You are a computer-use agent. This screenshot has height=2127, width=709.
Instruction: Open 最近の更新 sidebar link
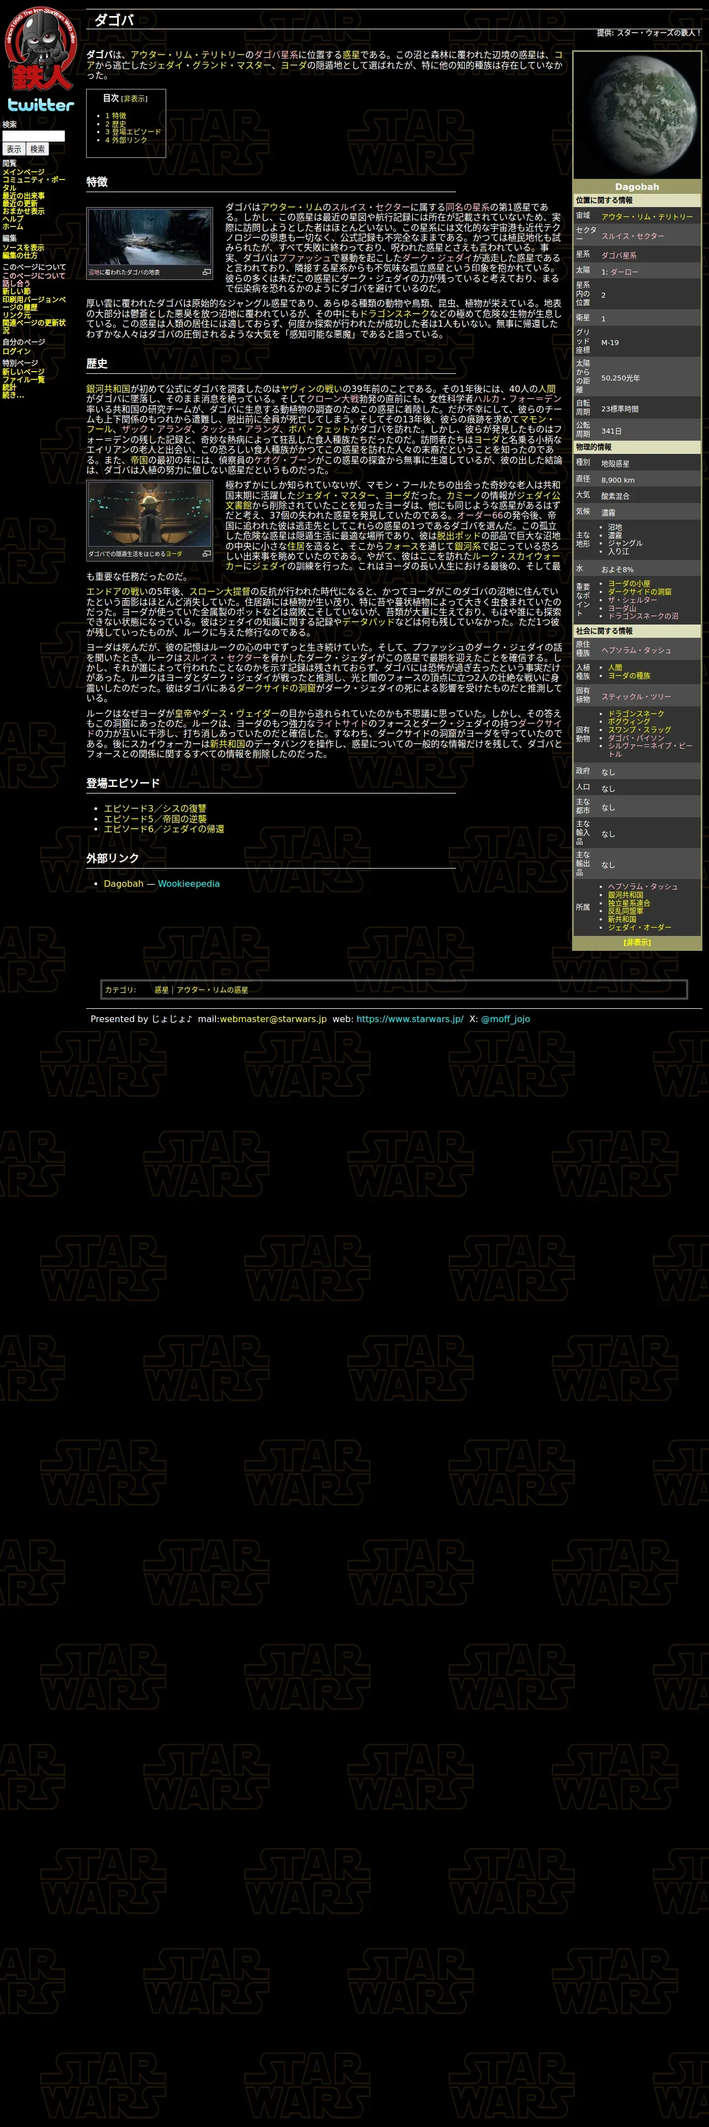pyautogui.click(x=20, y=203)
